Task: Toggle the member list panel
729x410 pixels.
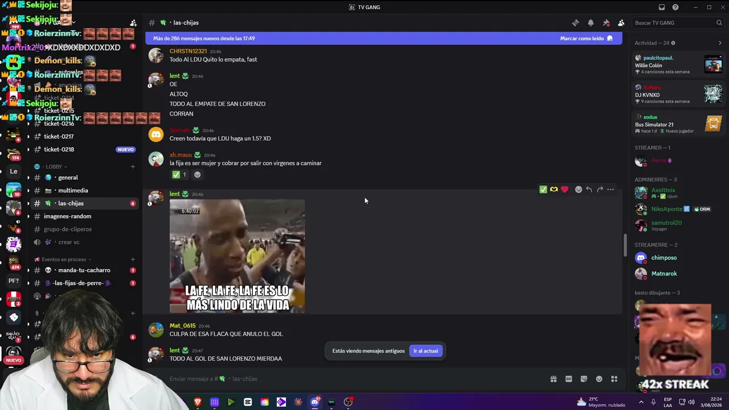Action: [x=621, y=23]
